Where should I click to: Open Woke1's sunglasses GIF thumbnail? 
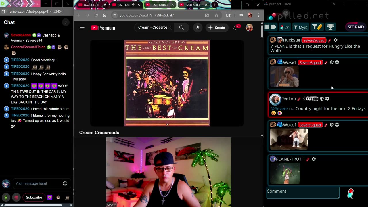click(x=284, y=76)
